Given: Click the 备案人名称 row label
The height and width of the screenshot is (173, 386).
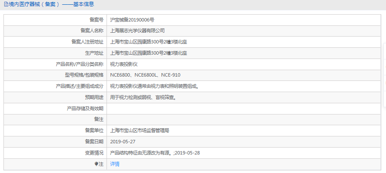Looking at the screenshot, I should 92,31.
